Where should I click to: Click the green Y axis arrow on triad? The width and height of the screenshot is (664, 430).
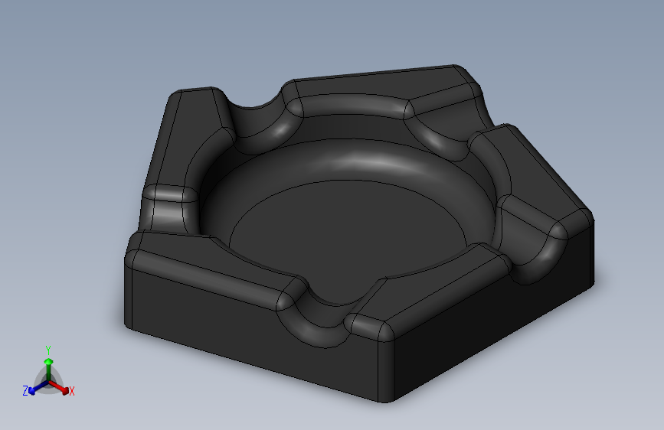point(48,368)
